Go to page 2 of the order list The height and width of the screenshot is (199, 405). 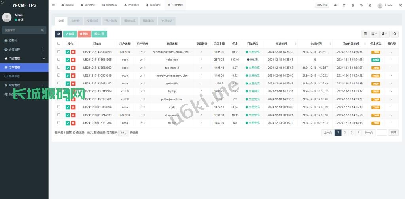(x=345, y=133)
